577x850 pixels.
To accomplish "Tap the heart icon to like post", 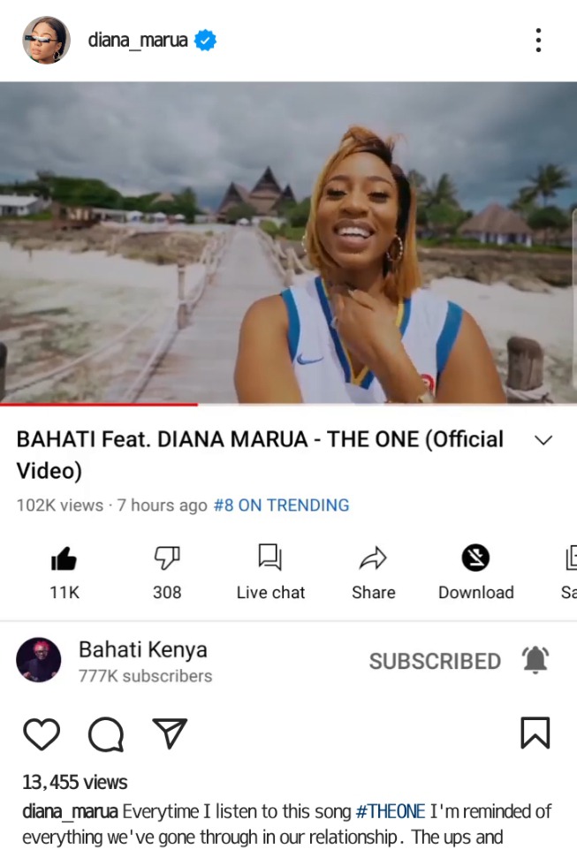I will (42, 734).
